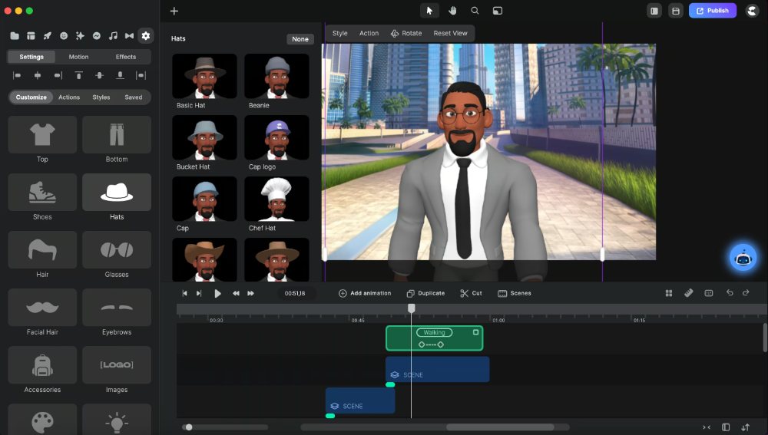The image size is (768, 435).
Task: Click the robot assistant button
Action: 743,258
